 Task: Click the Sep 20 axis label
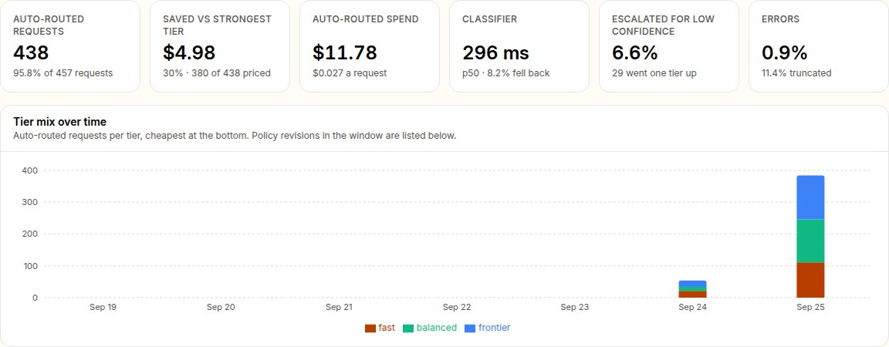[x=221, y=308]
